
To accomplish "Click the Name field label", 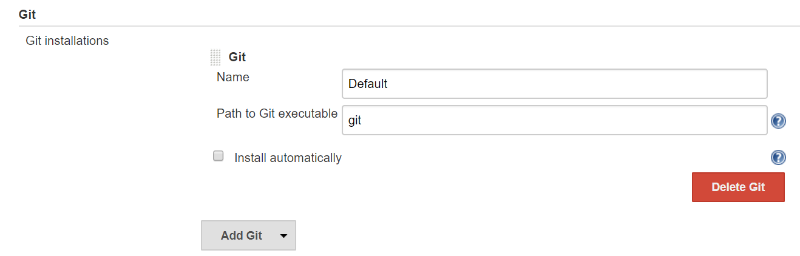I will 233,77.
